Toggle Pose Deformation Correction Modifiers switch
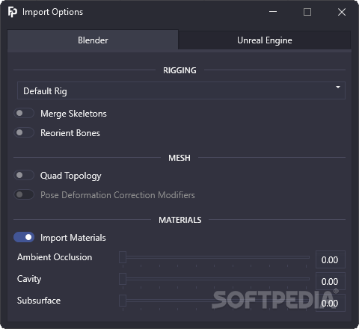The height and width of the screenshot is (329, 359). click(x=24, y=195)
